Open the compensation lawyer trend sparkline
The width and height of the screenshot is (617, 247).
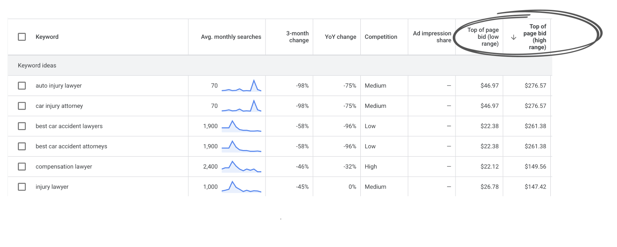(241, 167)
